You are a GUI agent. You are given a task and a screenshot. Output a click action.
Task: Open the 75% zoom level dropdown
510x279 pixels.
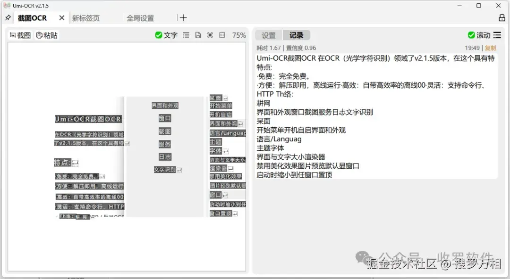[239, 34]
